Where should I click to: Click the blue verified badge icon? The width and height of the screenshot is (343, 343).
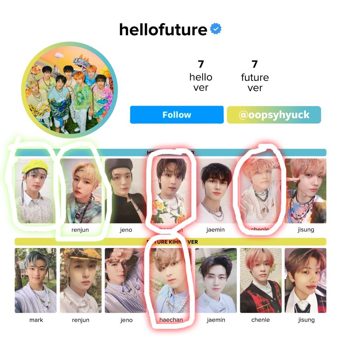[x=216, y=29]
